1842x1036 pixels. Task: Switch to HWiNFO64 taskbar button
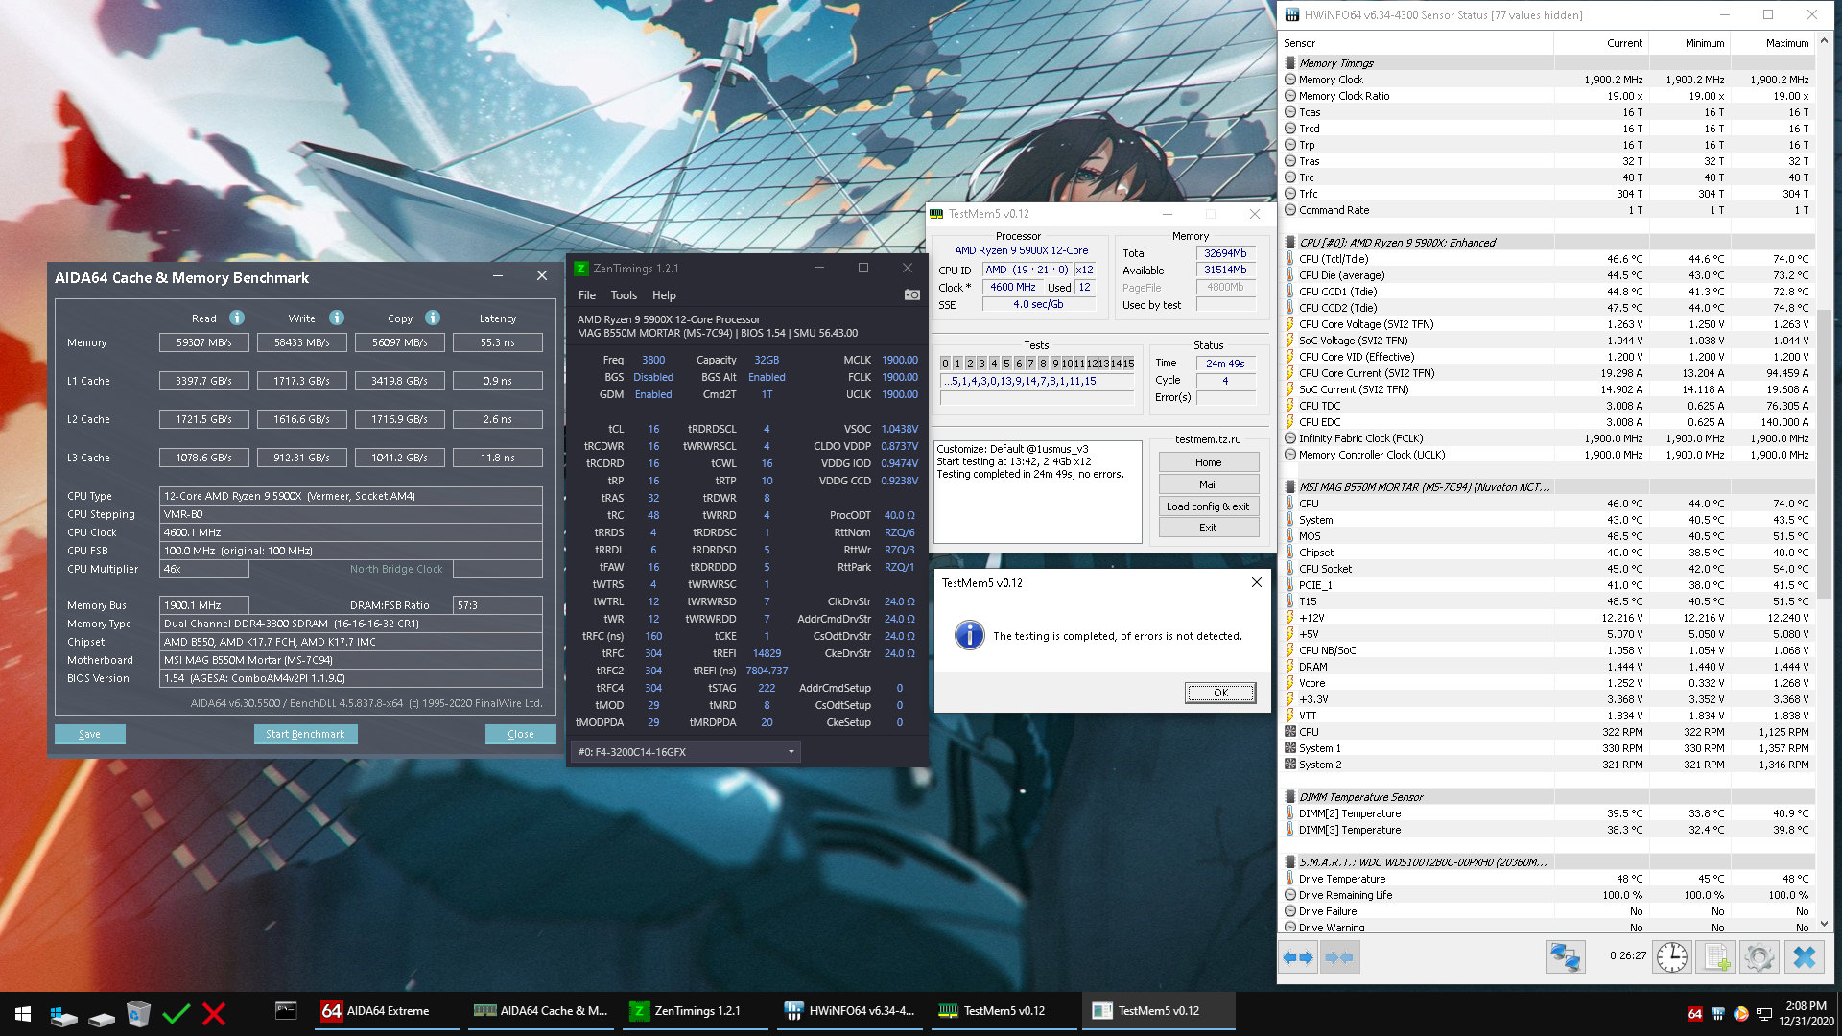[x=850, y=1011]
